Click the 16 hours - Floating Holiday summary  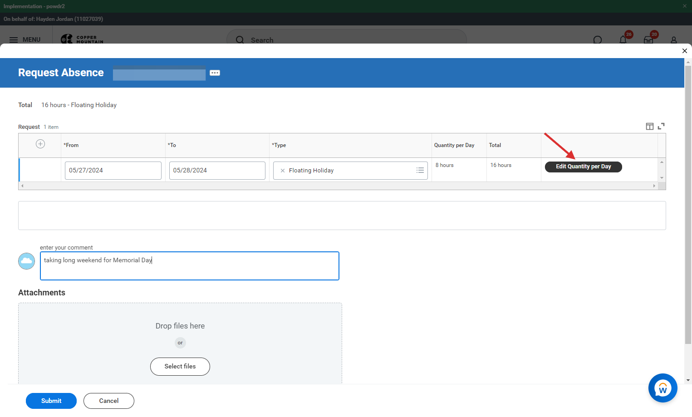coord(79,105)
